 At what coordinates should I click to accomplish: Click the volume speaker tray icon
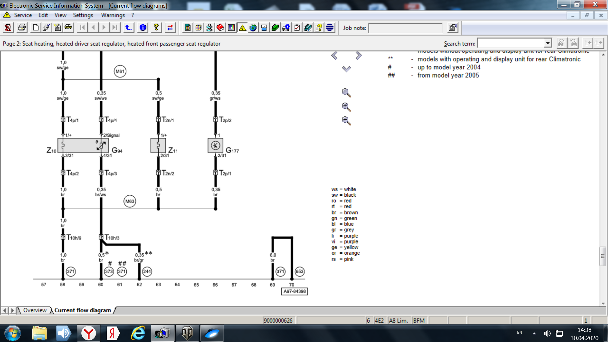tap(547, 333)
